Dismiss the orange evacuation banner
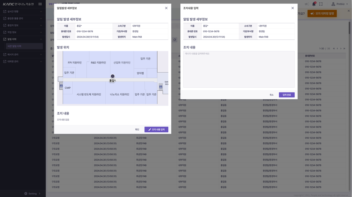Screen dimensions: 352x197 pos(349,11)
